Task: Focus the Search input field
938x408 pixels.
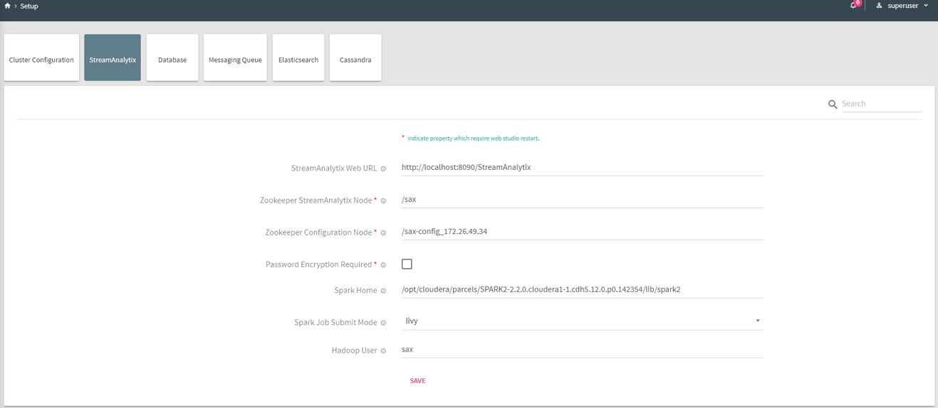Action: pos(882,104)
